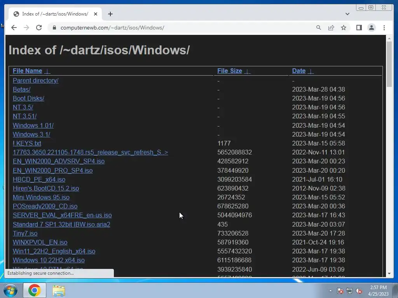This screenshot has width=398, height=298.
Task: Click the forward navigation arrow
Action: [x=26, y=28]
